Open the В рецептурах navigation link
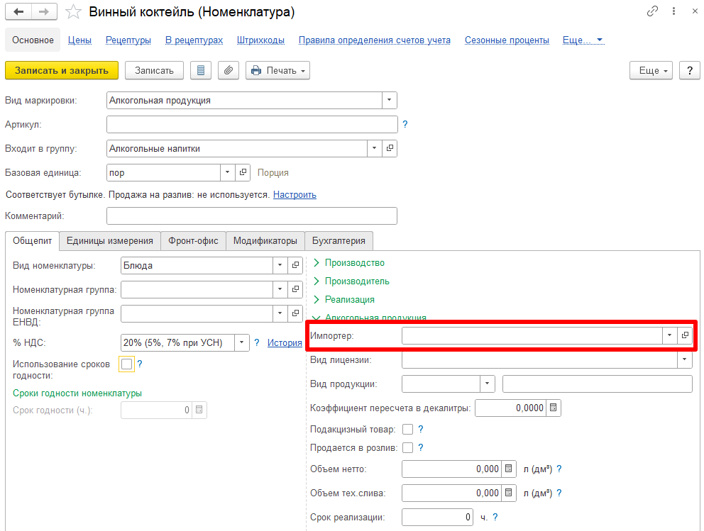The height and width of the screenshot is (531, 704). [x=194, y=40]
